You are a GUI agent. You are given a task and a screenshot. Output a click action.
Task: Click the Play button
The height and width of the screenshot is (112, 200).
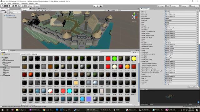coord(94,6)
